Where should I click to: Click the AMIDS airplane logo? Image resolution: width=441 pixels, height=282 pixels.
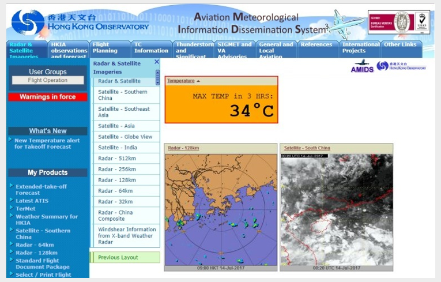point(362,66)
